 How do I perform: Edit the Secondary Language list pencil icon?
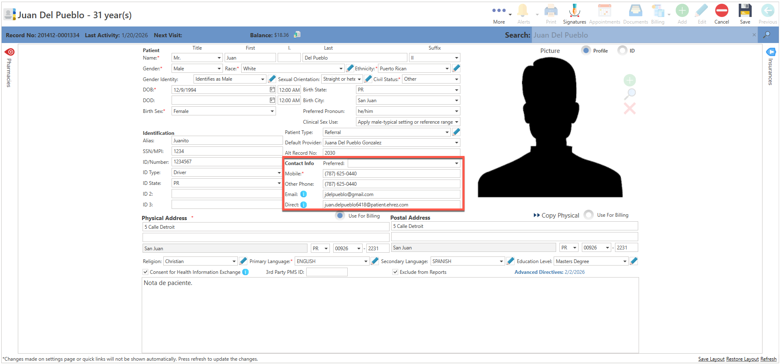[x=511, y=261]
